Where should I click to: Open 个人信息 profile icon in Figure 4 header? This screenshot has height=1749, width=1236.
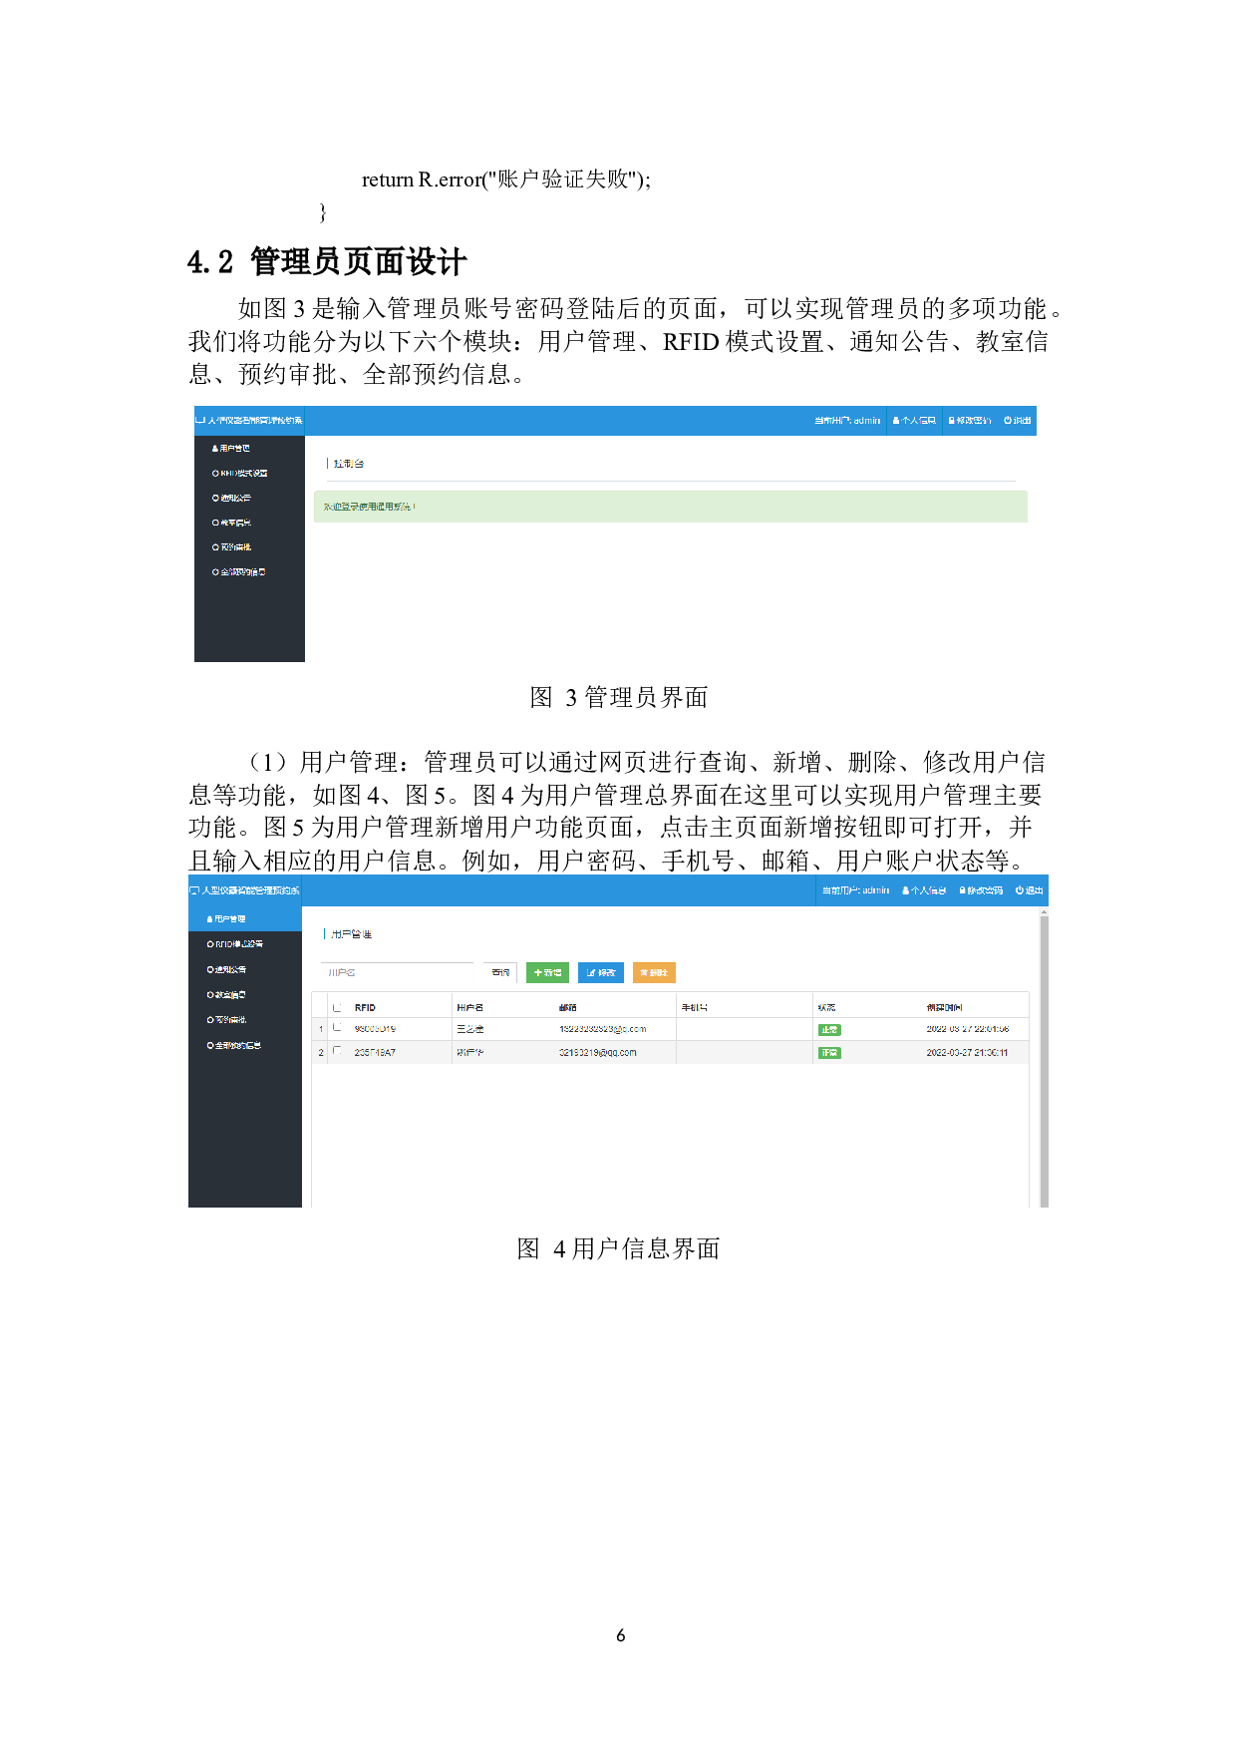click(906, 890)
